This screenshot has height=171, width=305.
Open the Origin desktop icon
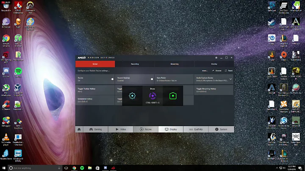283,56
